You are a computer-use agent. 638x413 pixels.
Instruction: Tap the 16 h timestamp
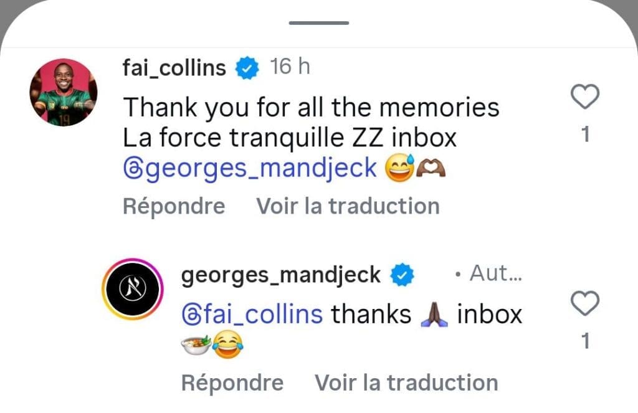(x=290, y=66)
